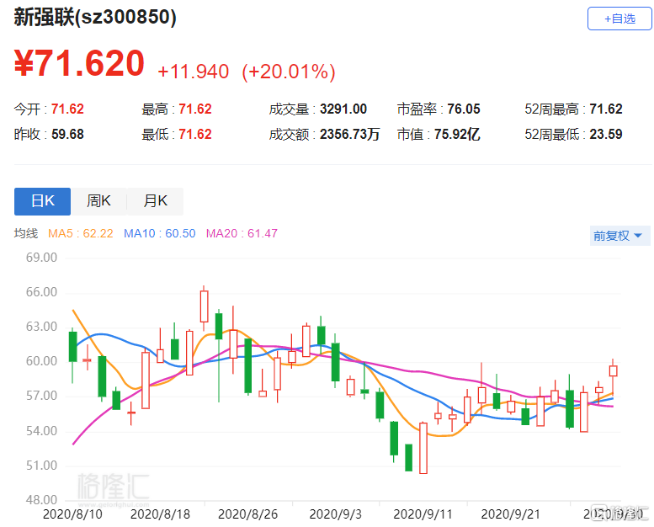Click the current price ¥71.620
Screen dimensions: 654x527
coord(79,66)
